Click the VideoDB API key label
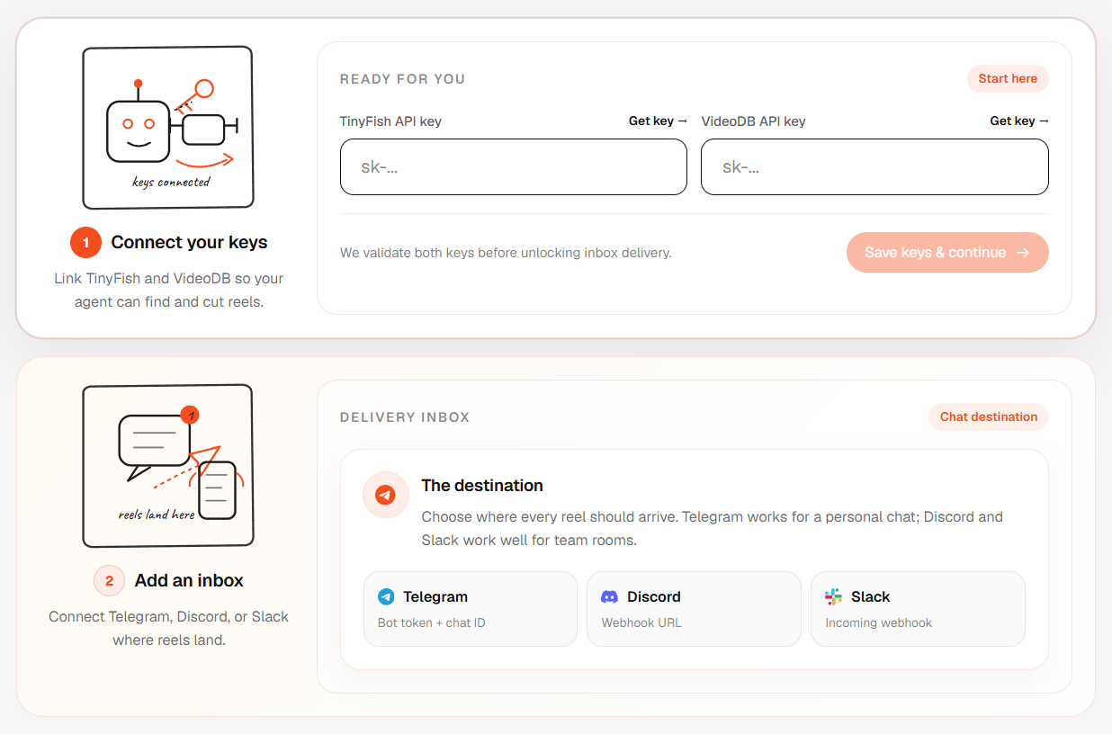 coord(753,121)
